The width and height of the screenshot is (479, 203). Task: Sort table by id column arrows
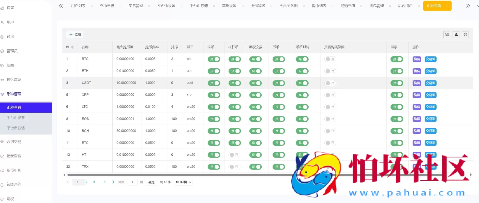[72, 47]
